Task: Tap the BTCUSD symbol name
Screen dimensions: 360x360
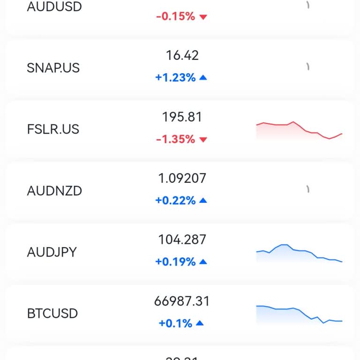Action: tap(52, 313)
